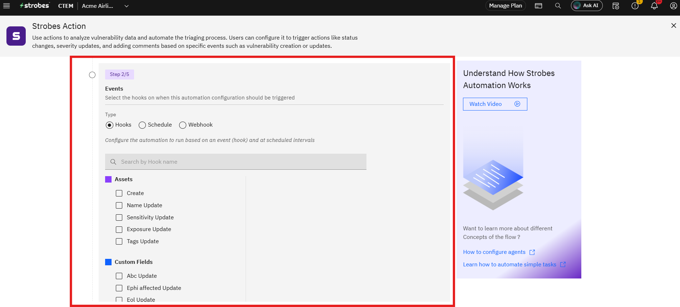Click the Manage Plan button
This screenshot has height=307, width=680.
(506, 6)
